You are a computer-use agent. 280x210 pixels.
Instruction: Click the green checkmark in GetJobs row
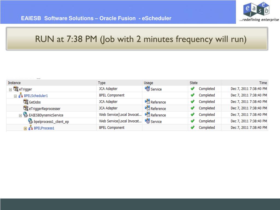tap(192, 101)
